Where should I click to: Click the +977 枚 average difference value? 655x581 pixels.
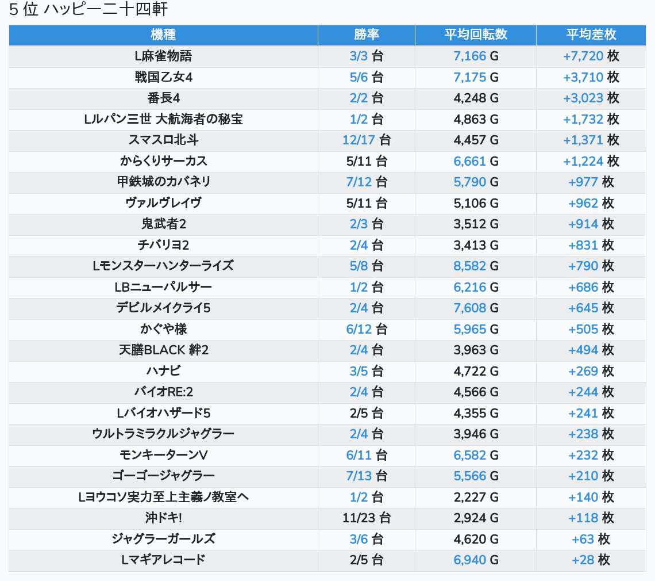click(x=591, y=182)
